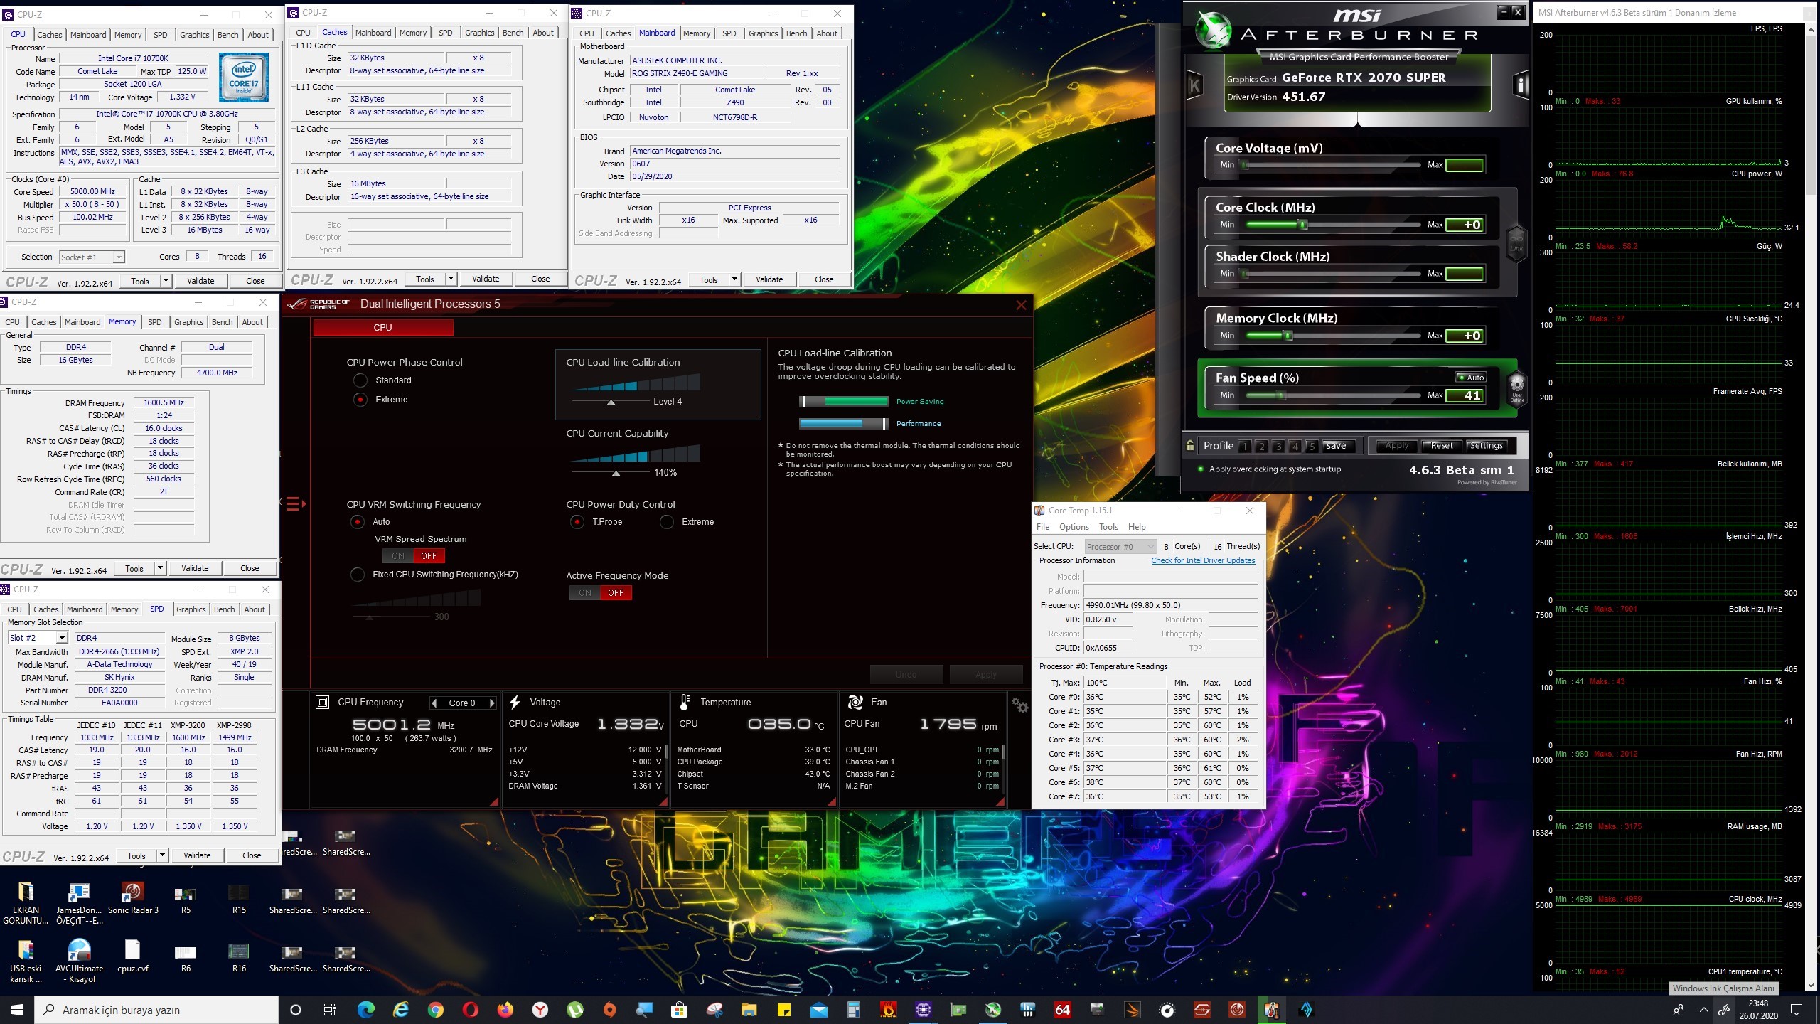Screen dimensions: 1820x1024
Task: Click taskbar clock and date
Action: coord(1758,1010)
